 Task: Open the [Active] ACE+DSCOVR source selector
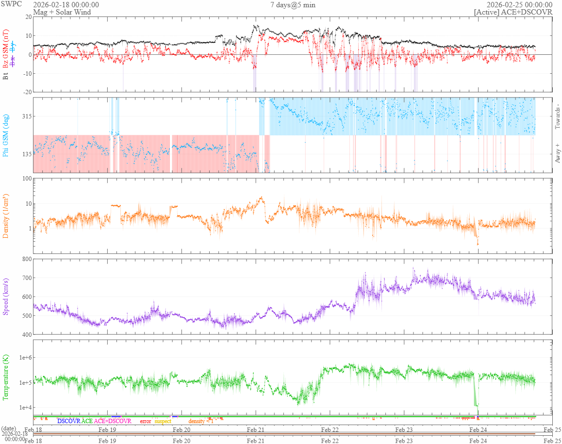(513, 12)
